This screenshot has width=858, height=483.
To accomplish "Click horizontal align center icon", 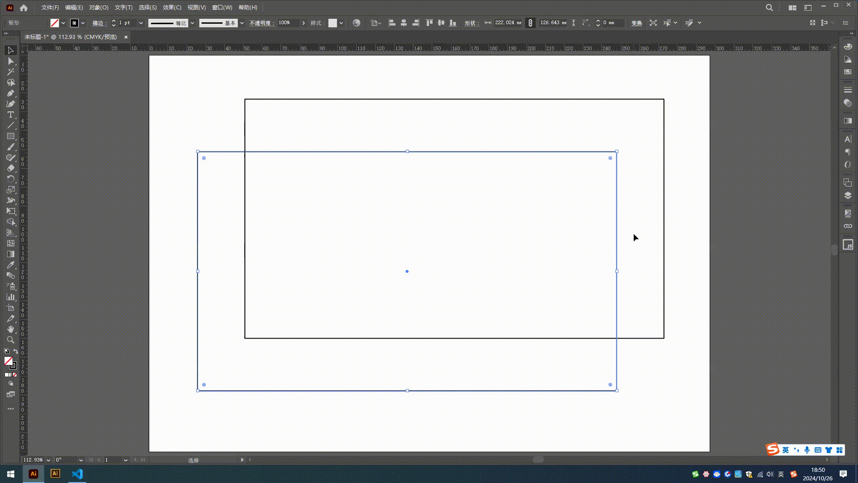I will click(x=404, y=23).
